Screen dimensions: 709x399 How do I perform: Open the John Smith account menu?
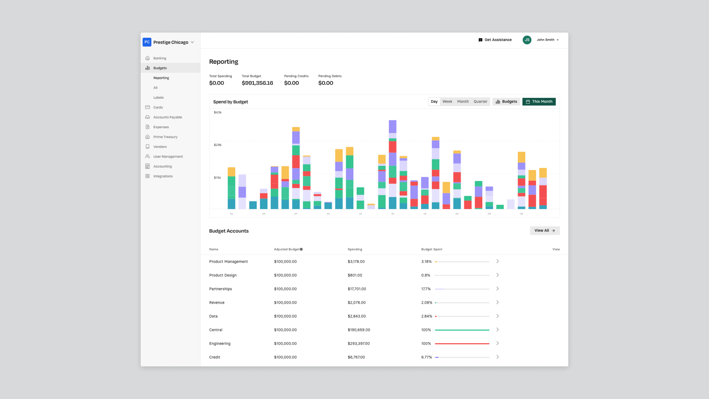tap(548, 40)
